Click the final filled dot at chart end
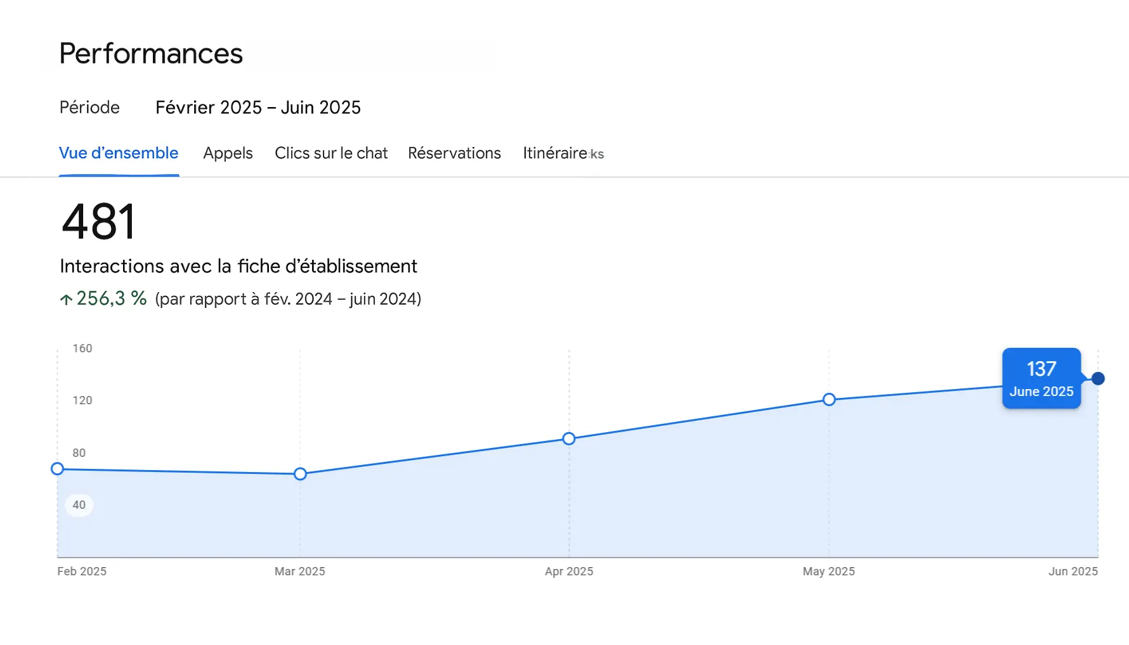The height and width of the screenshot is (645, 1129). (1097, 378)
